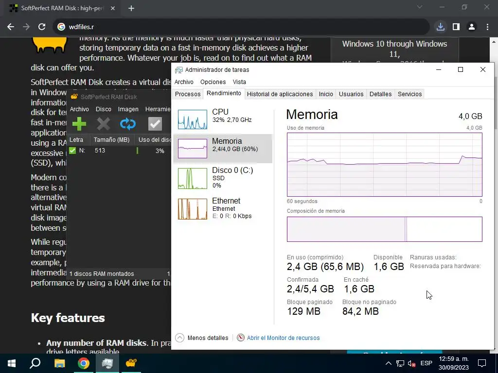
Task: Open the Herramientas menu in RAM Disk
Action: tap(158, 109)
